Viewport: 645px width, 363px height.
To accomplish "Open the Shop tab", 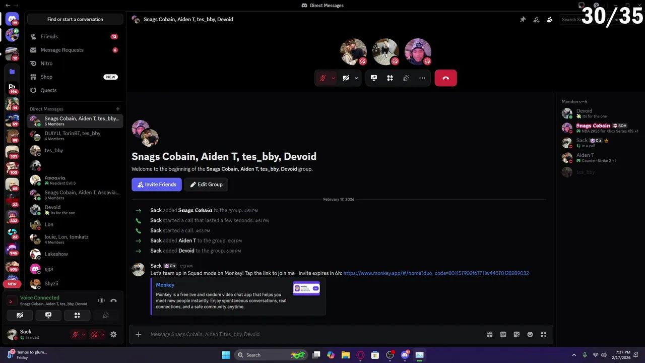I will click(x=75, y=77).
